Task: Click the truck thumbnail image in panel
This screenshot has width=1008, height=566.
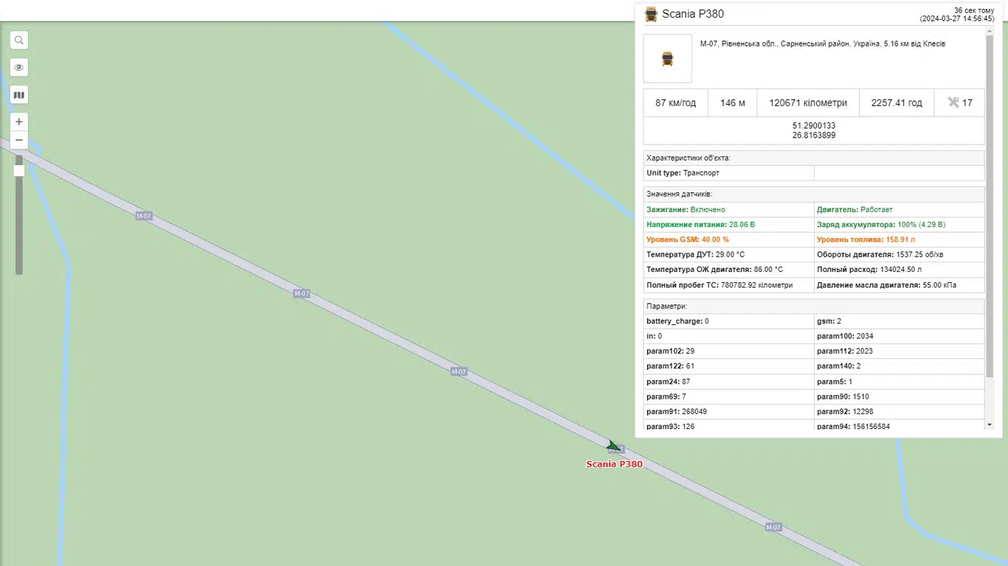Action: 668,58
